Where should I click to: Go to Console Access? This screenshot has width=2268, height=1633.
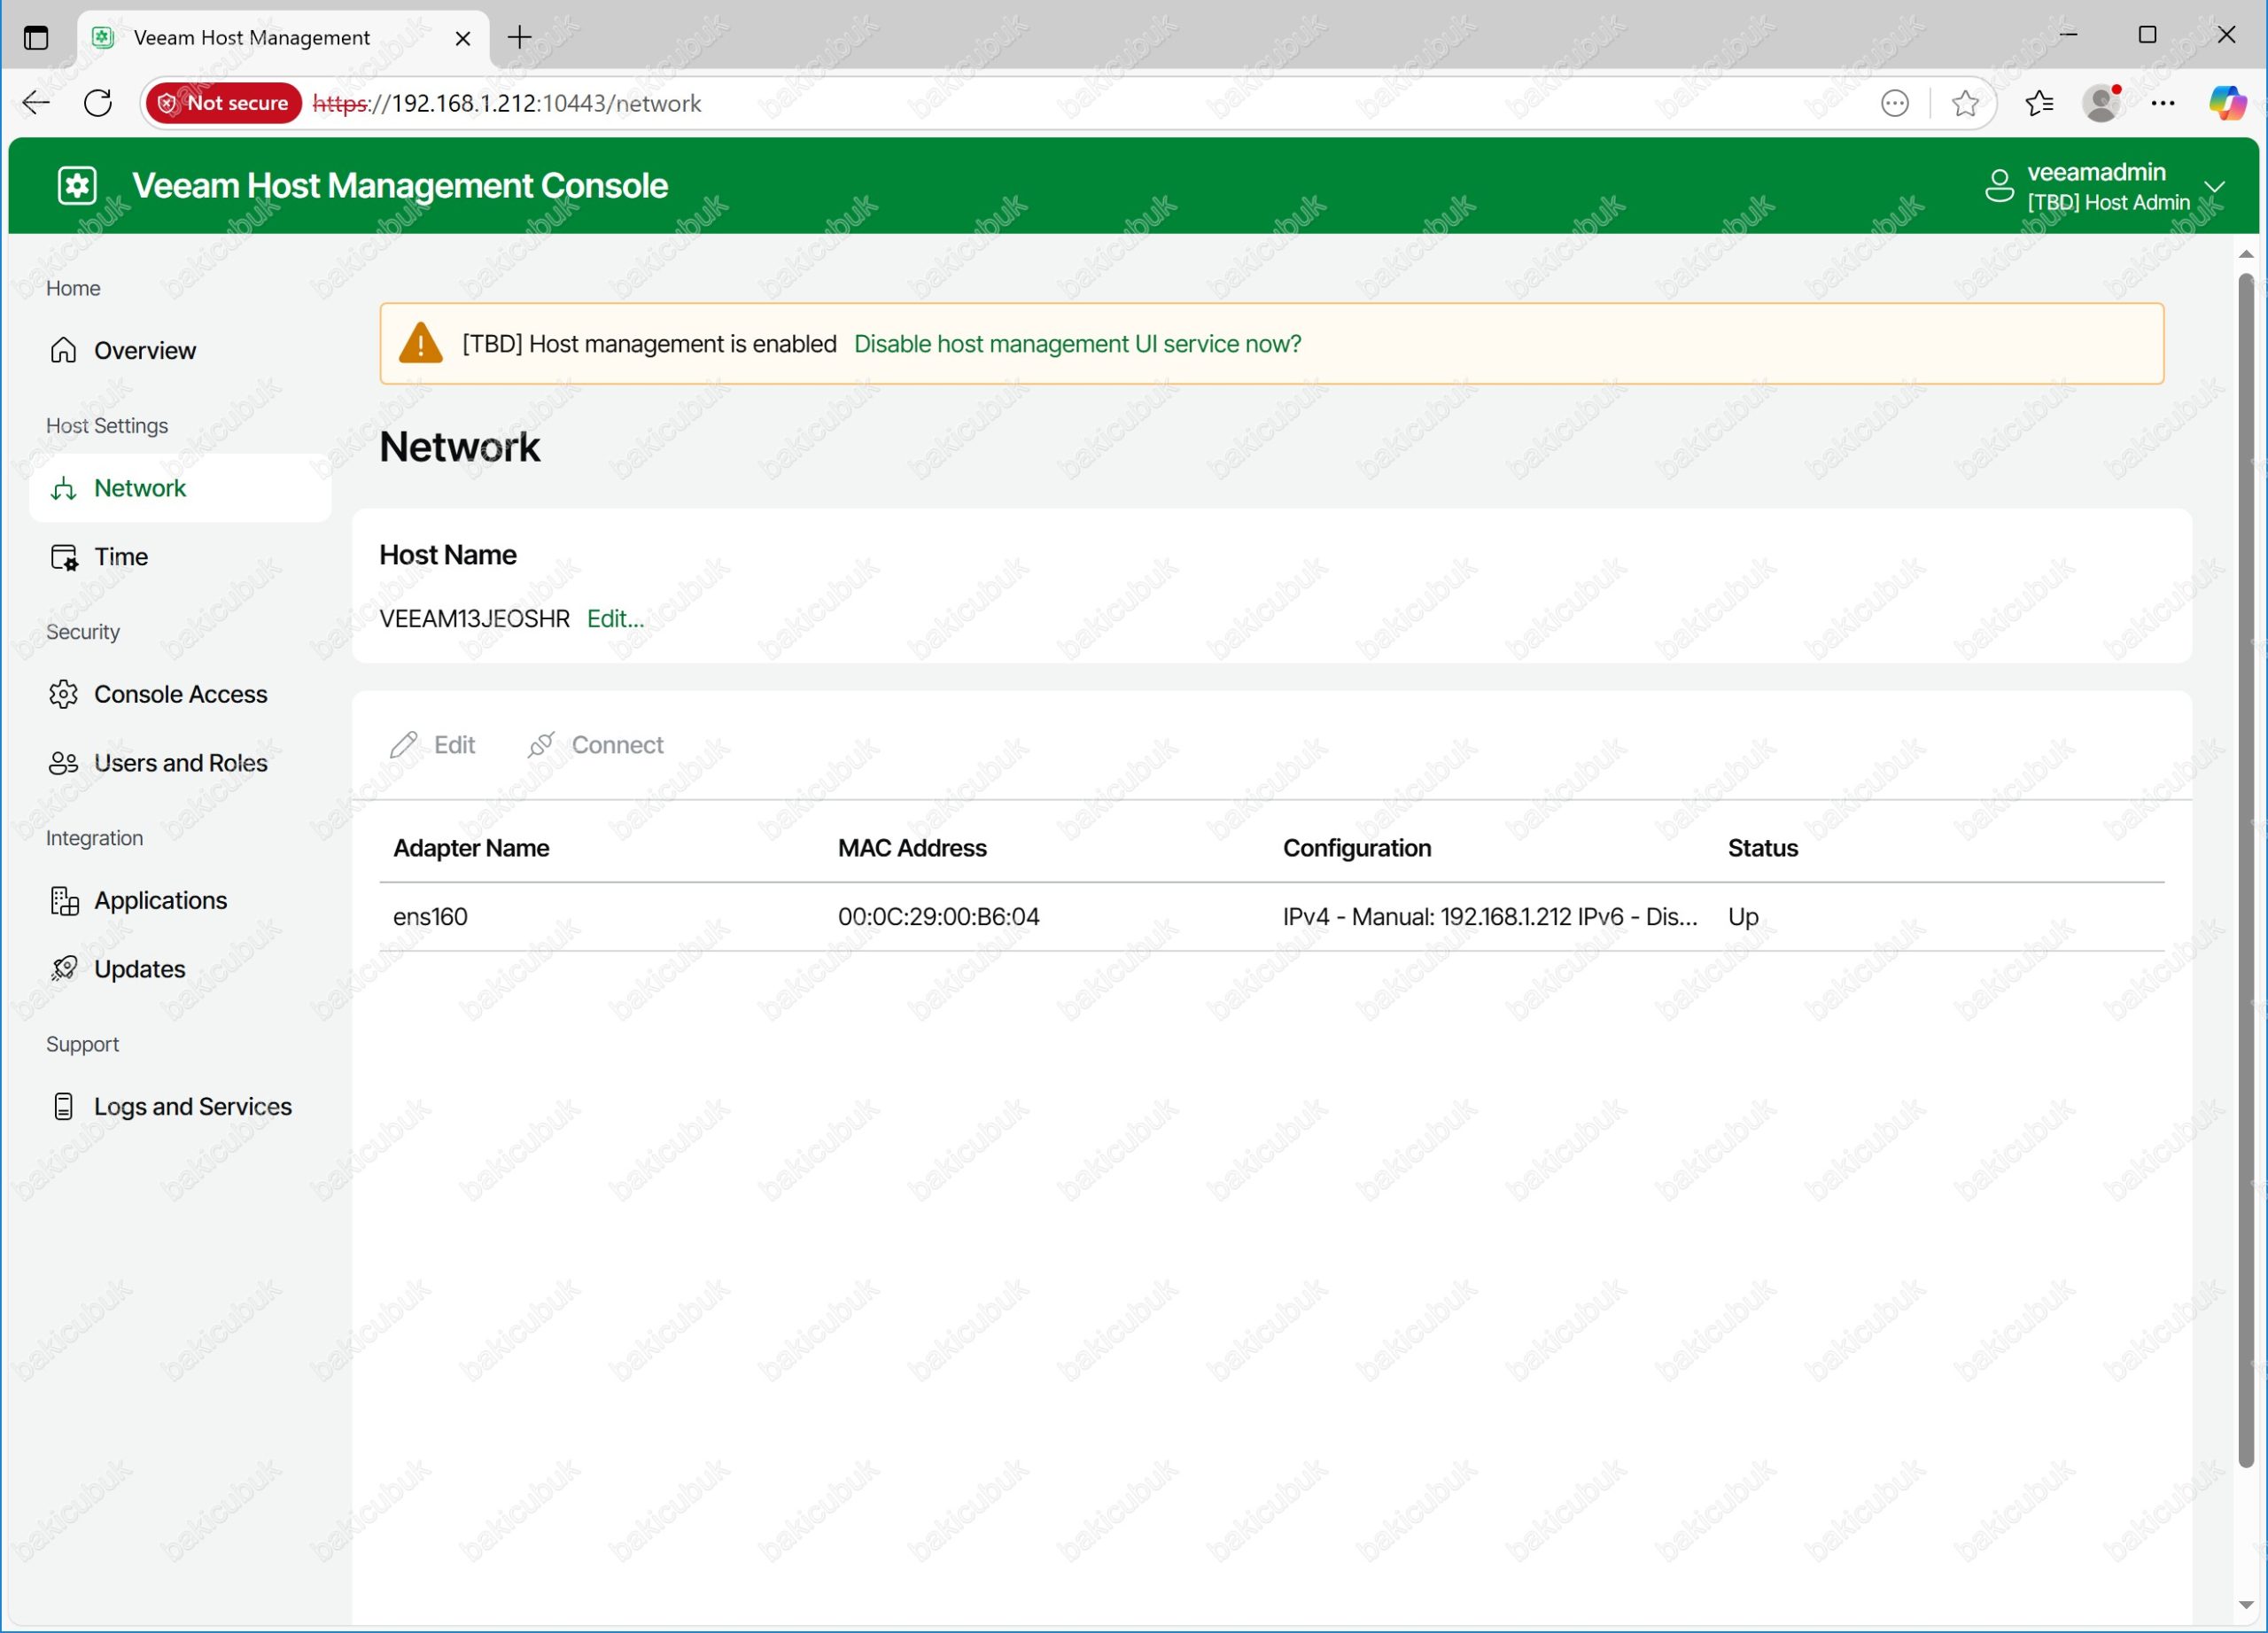point(180,694)
